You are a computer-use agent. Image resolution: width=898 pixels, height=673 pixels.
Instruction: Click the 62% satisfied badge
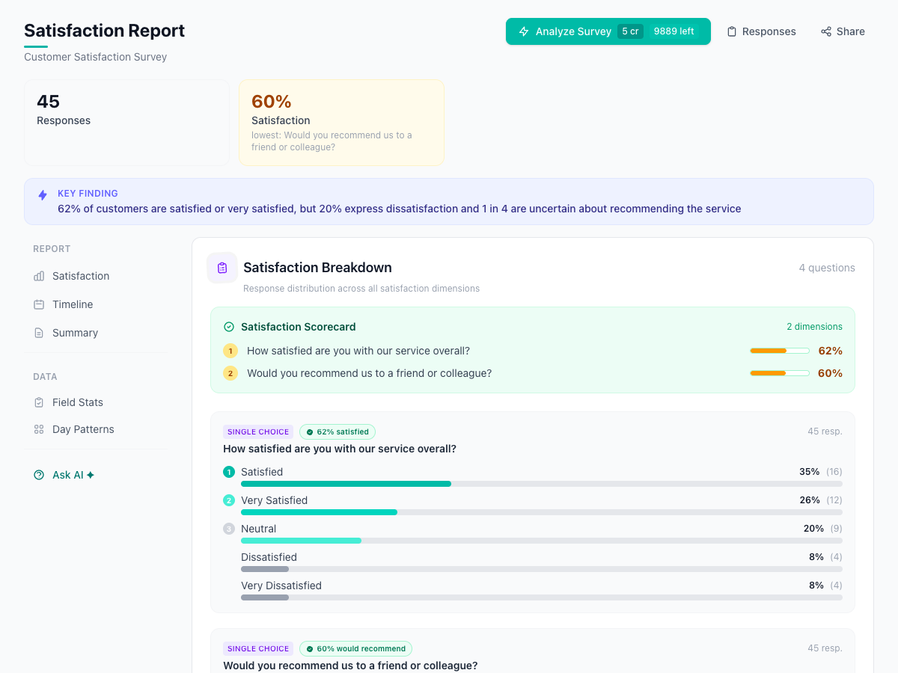[x=337, y=431]
